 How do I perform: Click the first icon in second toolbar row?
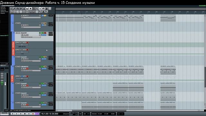pyautogui.click(x=11, y=12)
